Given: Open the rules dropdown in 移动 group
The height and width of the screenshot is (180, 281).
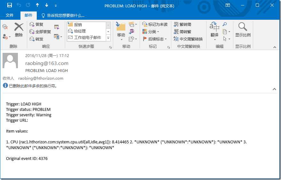Looking at the screenshot, I should point(133,24).
